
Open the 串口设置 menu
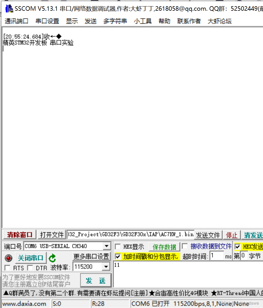47,21
